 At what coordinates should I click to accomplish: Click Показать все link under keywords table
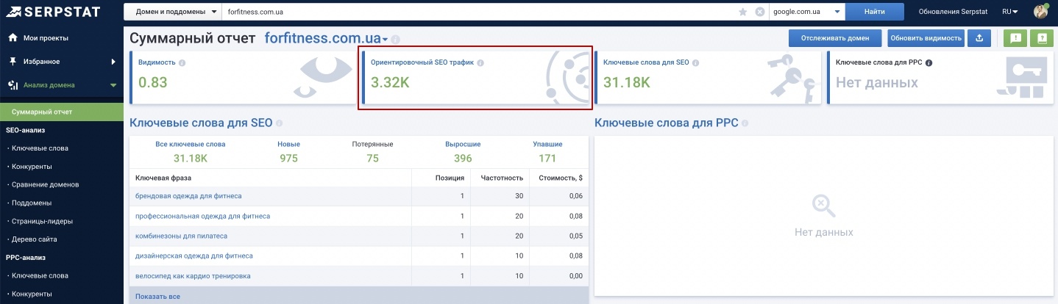[157, 297]
